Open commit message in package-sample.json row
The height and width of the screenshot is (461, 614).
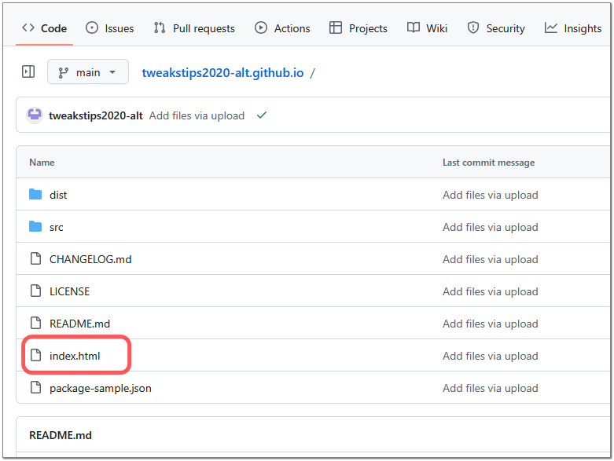click(491, 388)
